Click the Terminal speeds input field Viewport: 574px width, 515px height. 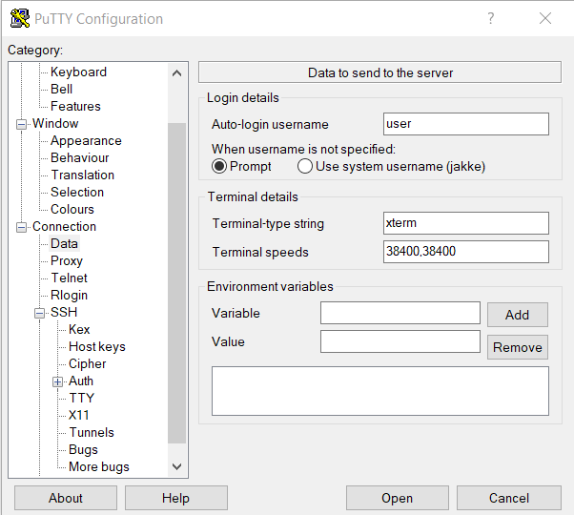(465, 252)
